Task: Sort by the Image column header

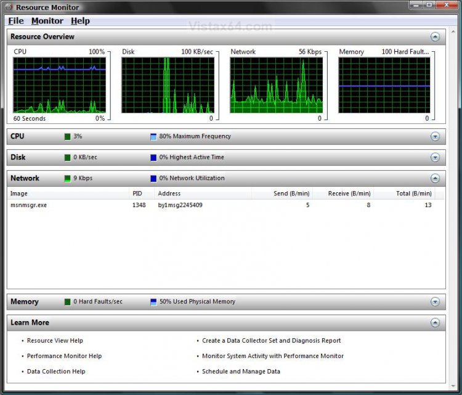Action: [x=19, y=193]
